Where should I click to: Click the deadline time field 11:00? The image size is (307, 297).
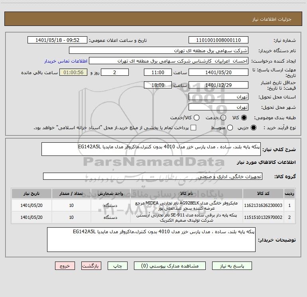point(158,72)
